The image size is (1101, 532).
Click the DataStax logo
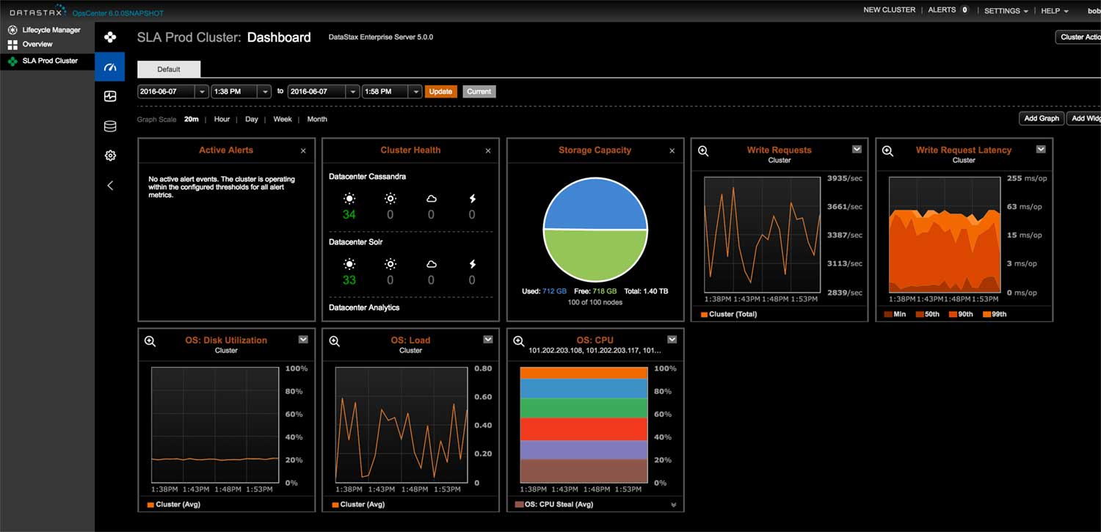click(x=37, y=10)
